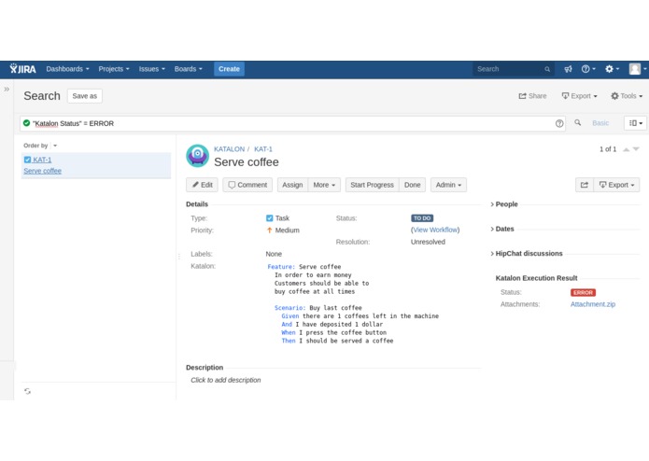
Task: Expand the Dates section
Action: [502, 229]
